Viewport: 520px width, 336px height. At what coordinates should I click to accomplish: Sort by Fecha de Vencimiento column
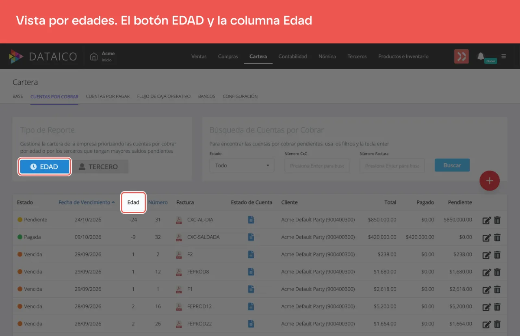pos(86,202)
